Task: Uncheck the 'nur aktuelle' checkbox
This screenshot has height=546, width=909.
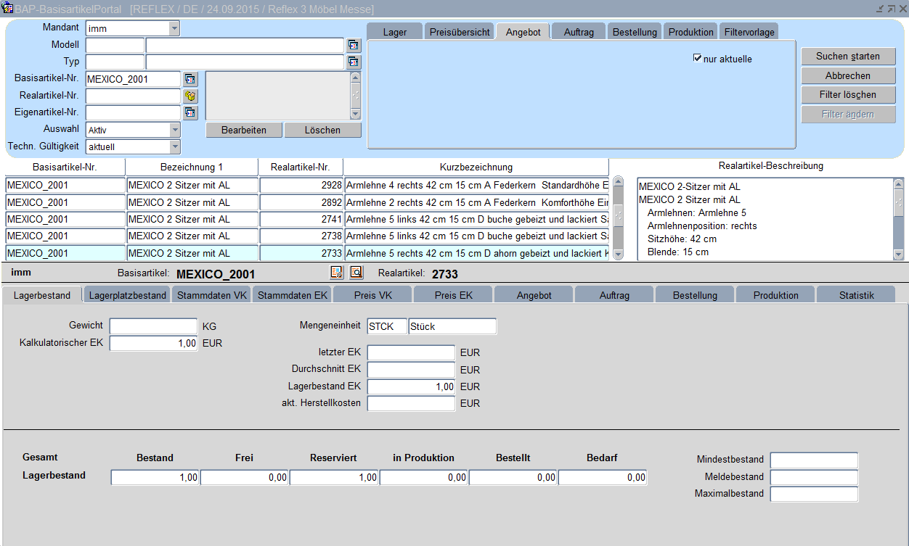Action: (698, 58)
